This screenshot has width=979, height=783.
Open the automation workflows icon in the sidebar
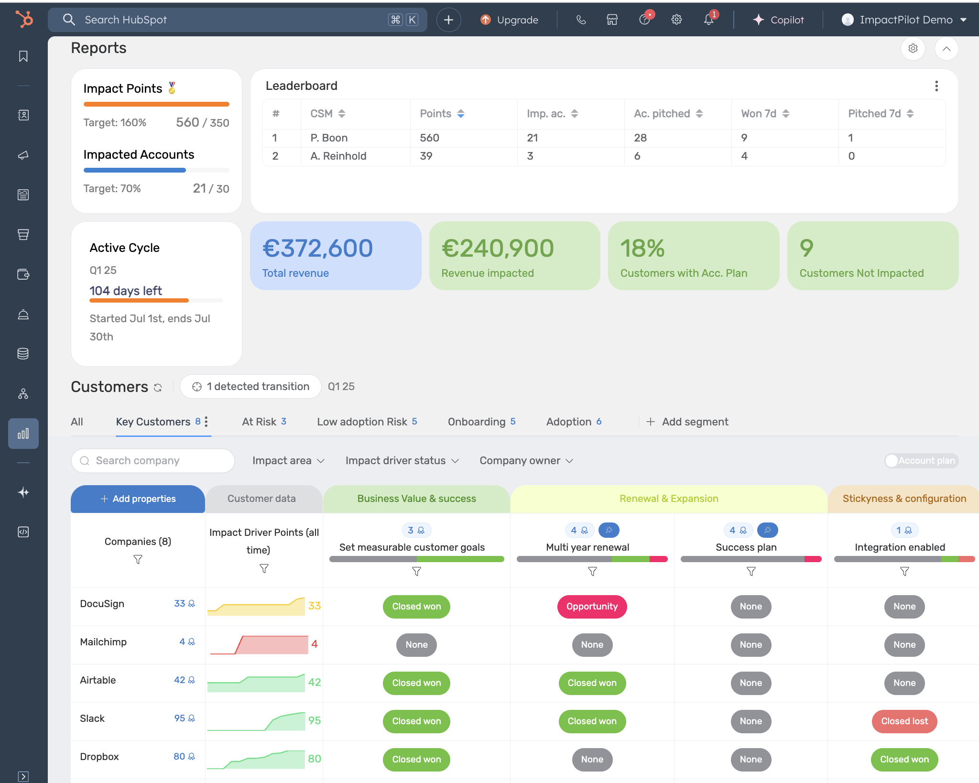click(x=23, y=394)
